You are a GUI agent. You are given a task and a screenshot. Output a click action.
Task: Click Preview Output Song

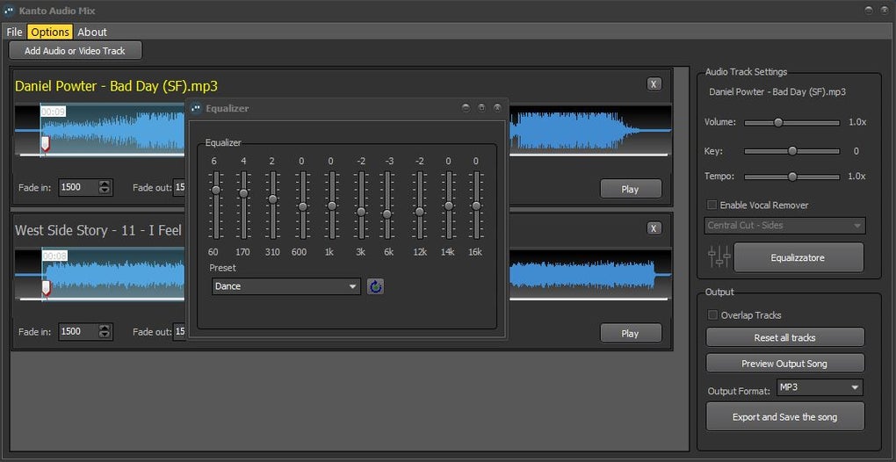(784, 364)
